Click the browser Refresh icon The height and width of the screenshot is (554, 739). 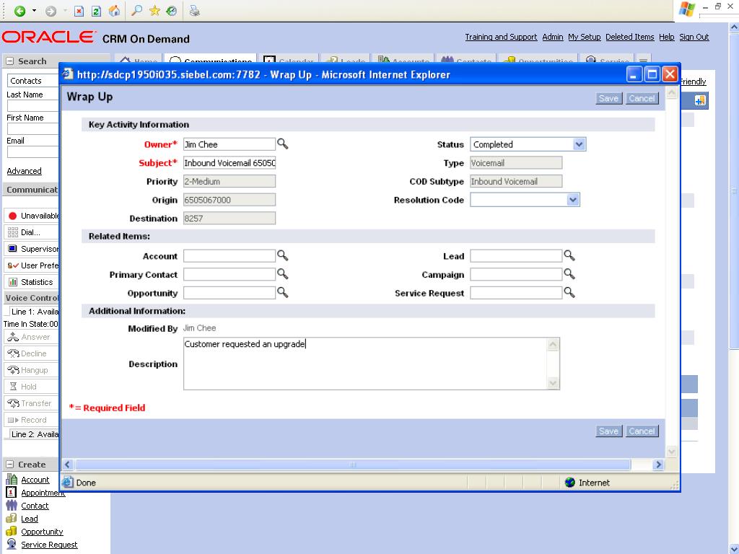coord(96,11)
